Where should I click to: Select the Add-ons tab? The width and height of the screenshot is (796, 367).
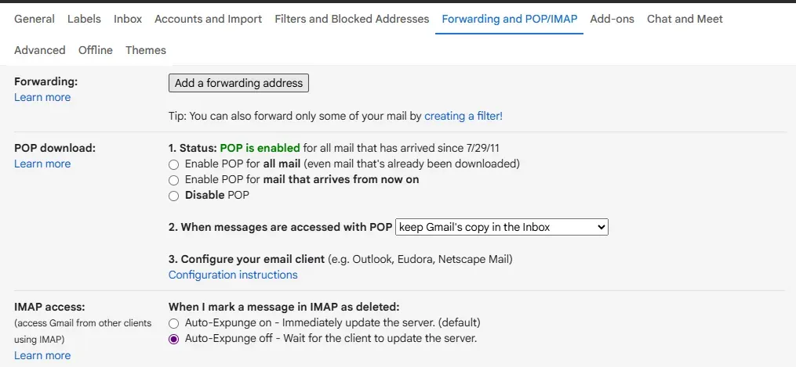click(x=612, y=19)
